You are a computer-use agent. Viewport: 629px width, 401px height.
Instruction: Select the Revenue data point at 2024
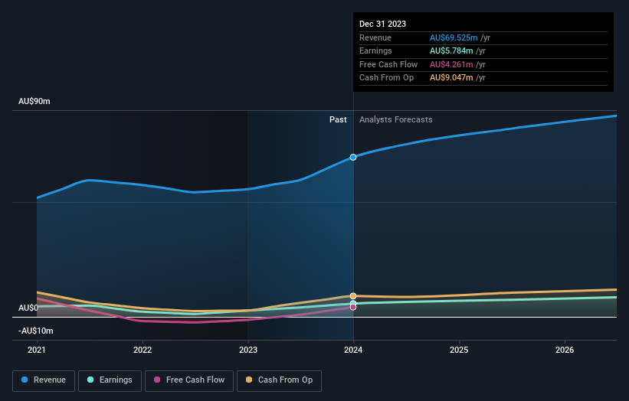(x=353, y=157)
